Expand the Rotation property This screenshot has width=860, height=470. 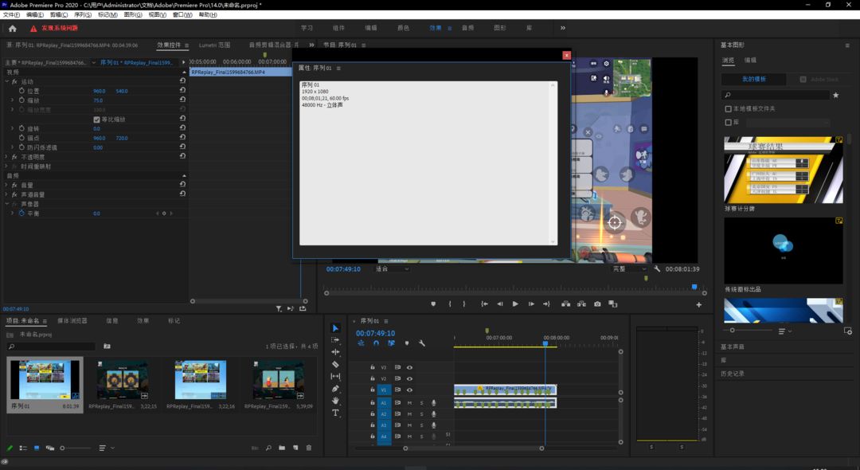point(12,128)
